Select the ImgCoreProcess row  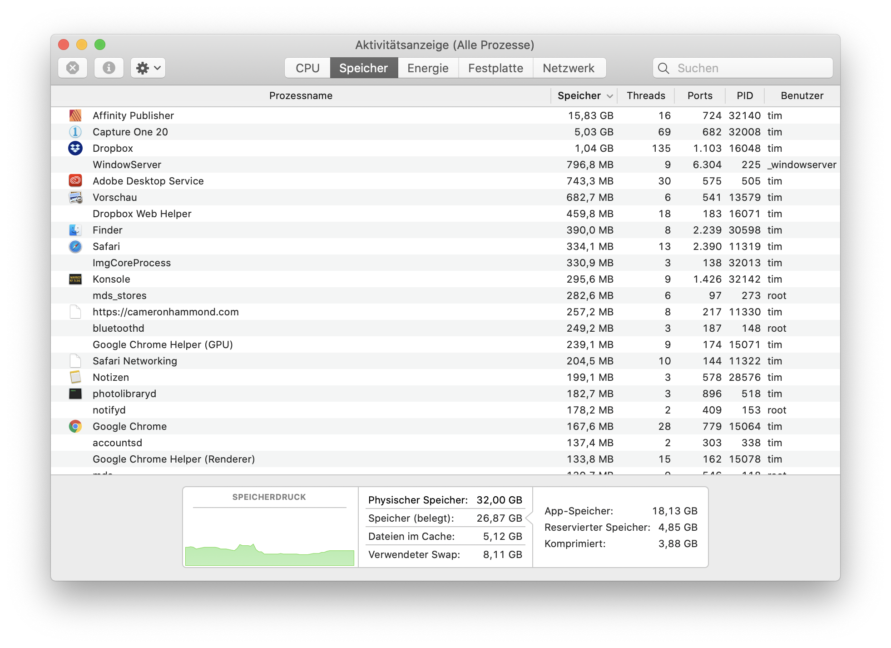click(x=445, y=263)
